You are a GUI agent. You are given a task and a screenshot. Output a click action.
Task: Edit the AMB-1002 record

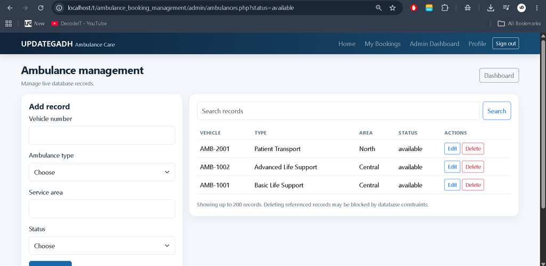pos(452,167)
